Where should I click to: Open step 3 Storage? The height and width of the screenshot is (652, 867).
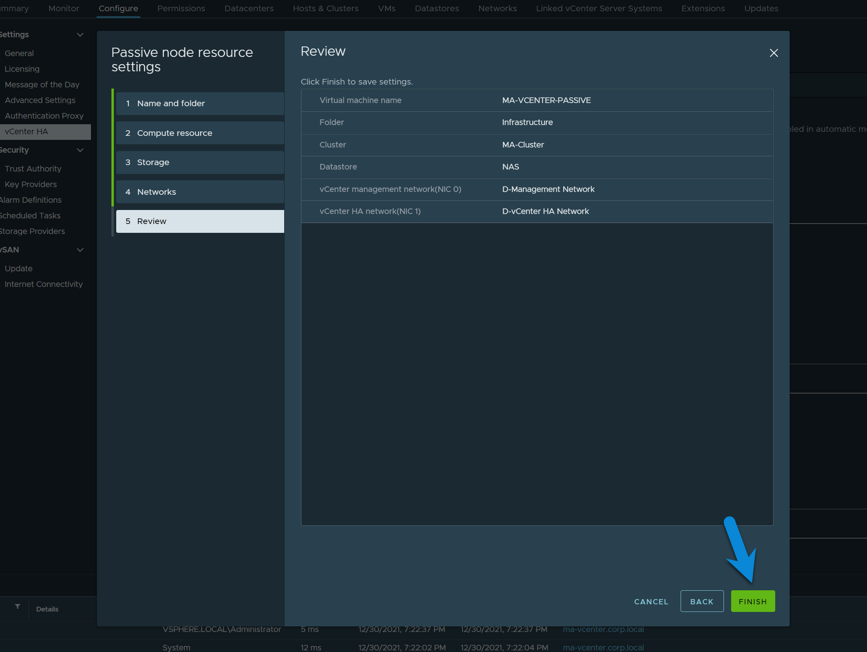coord(200,162)
